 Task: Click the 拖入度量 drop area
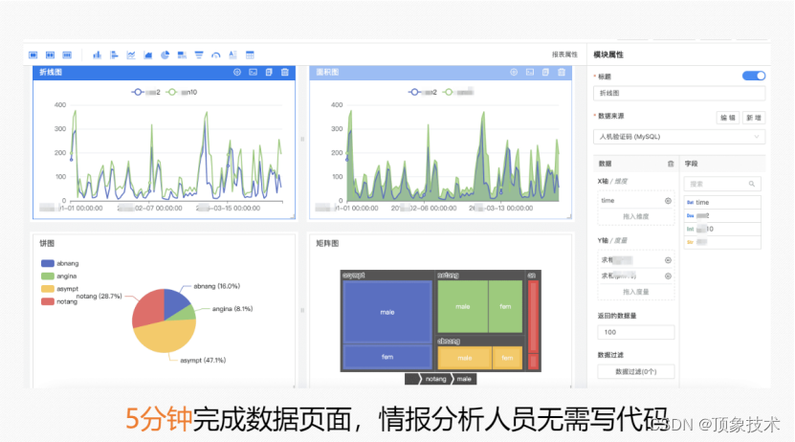tap(636, 292)
